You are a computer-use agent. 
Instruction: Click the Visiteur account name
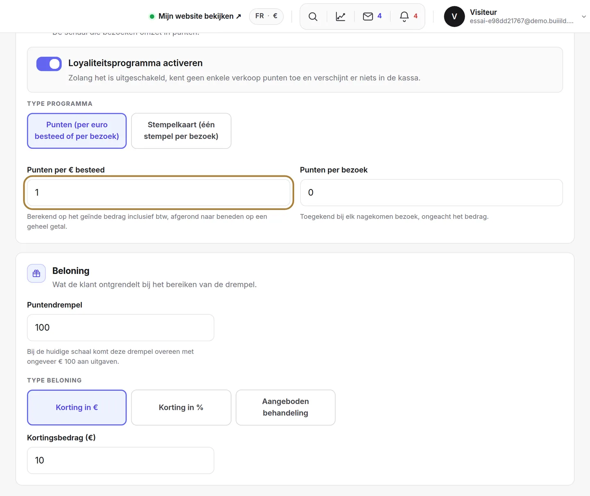click(x=483, y=12)
